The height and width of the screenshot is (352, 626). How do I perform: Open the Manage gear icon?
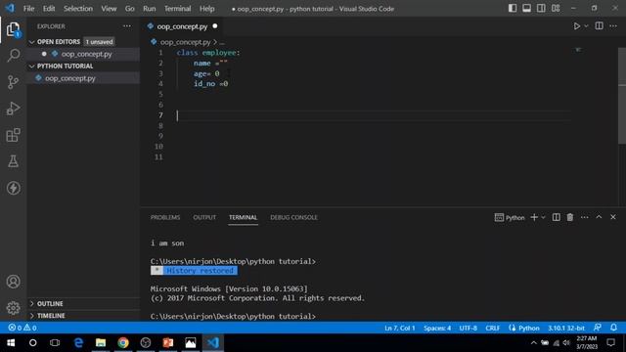point(13,308)
